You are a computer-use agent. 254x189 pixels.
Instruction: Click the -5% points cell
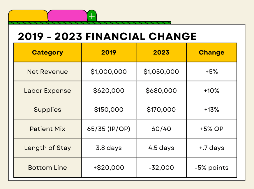click(x=211, y=167)
